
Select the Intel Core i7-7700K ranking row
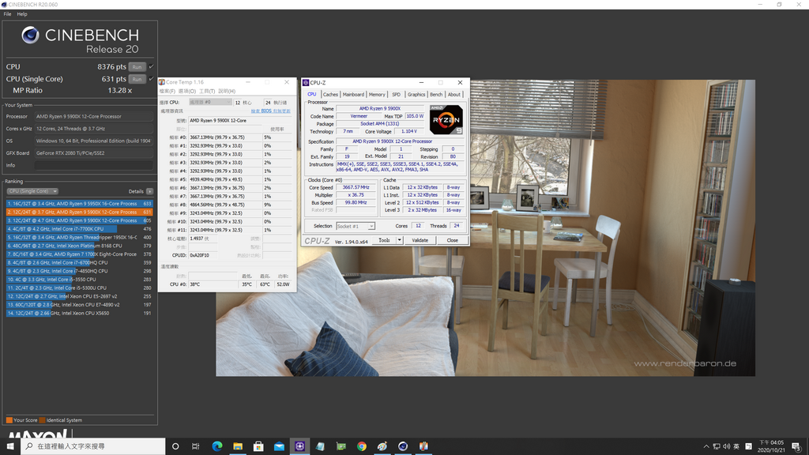pos(80,229)
